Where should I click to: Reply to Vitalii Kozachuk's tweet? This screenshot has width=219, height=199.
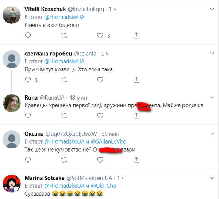tap(28, 35)
